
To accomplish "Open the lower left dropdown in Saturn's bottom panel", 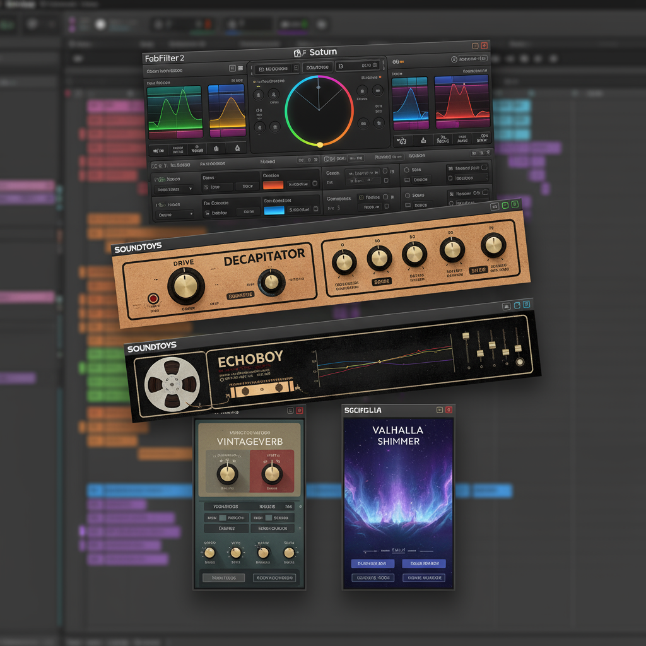I will [175, 214].
